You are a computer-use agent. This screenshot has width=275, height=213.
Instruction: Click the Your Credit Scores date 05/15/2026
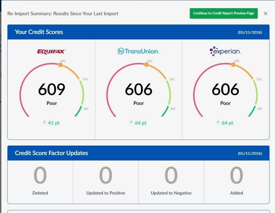[x=250, y=32]
